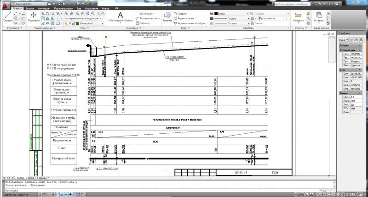Viewport: 368px width, 197px height.
Task: Click the Help question mark icon
Action: (337, 4)
